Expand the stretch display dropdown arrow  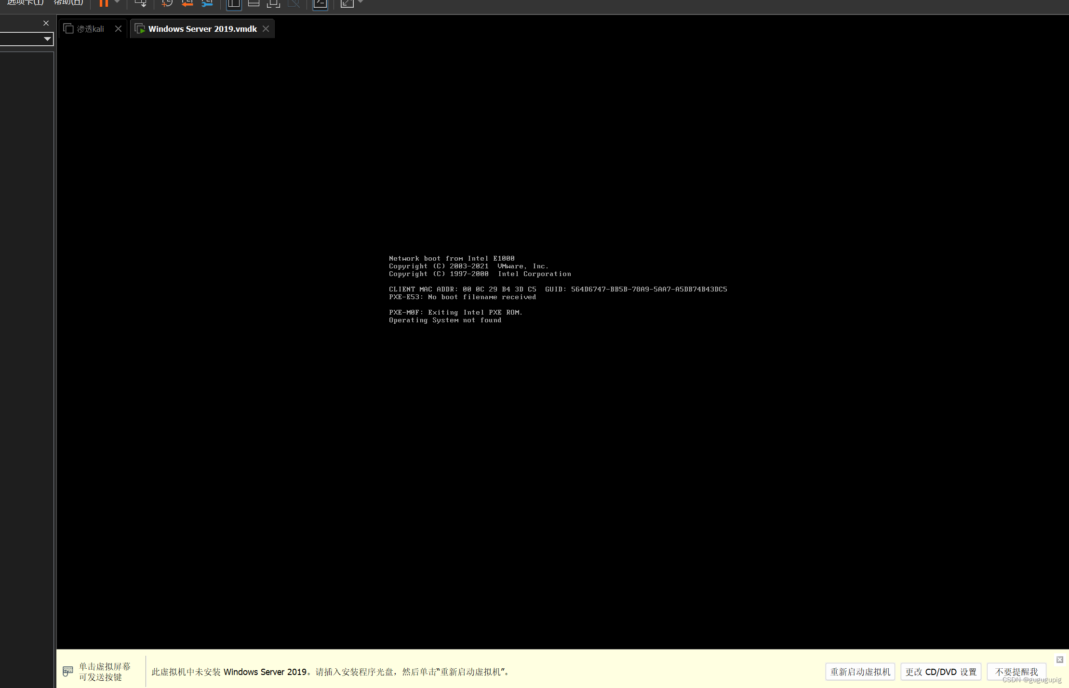tap(361, 2)
